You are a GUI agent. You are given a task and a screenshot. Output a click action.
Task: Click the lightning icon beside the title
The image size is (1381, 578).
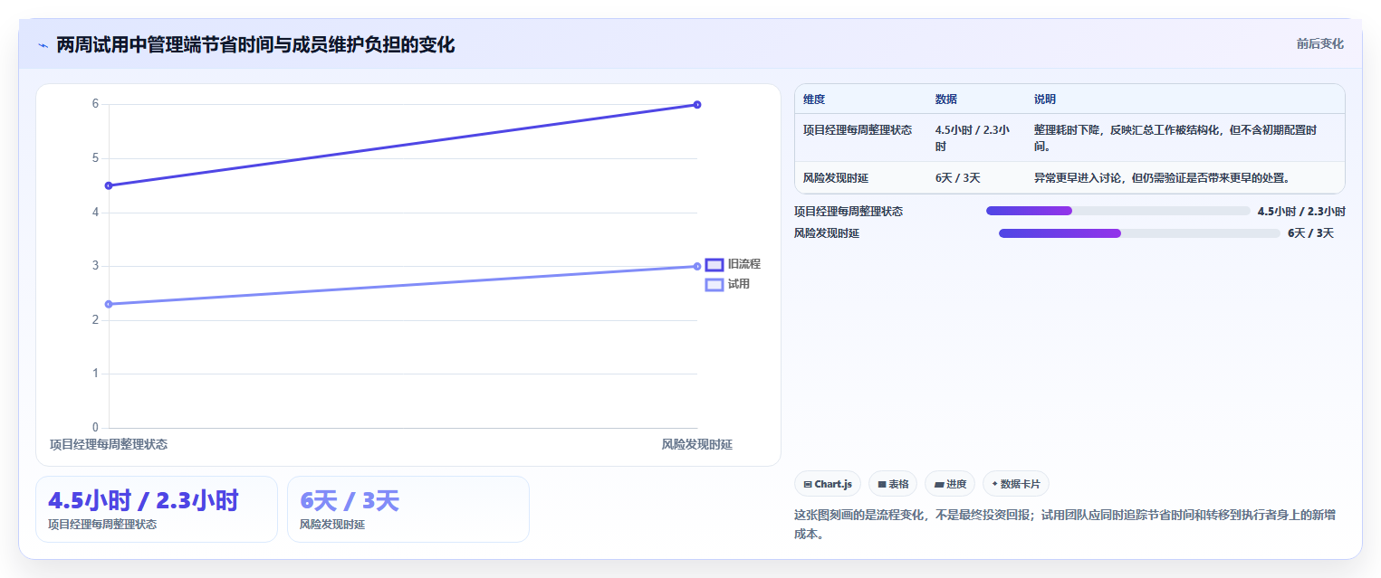43,45
